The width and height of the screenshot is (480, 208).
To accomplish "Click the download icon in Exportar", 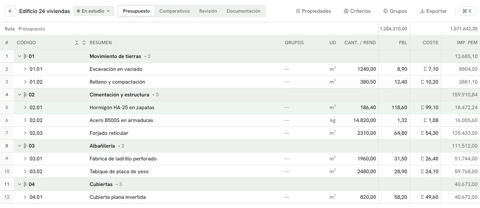I will pyautogui.click(x=422, y=11).
